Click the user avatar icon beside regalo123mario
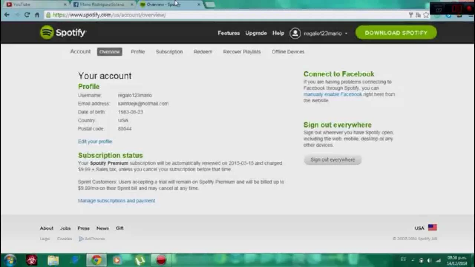The height and width of the screenshot is (267, 475). click(x=295, y=33)
